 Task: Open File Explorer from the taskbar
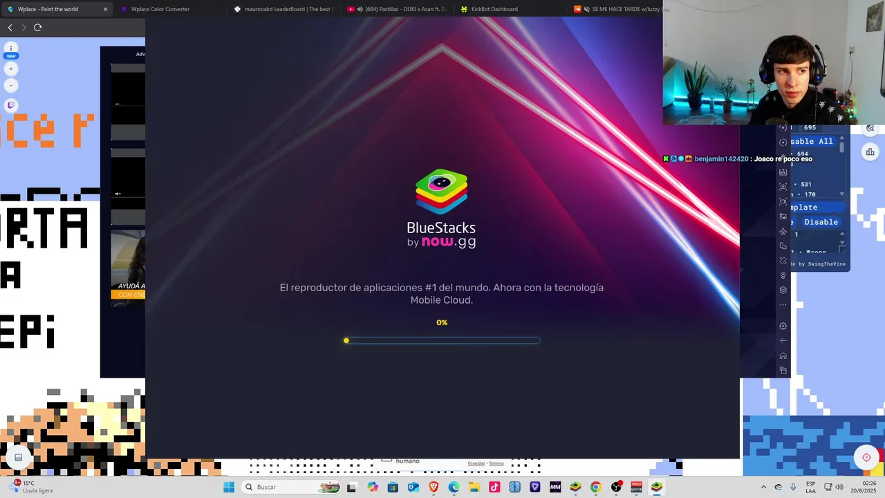coord(474,487)
